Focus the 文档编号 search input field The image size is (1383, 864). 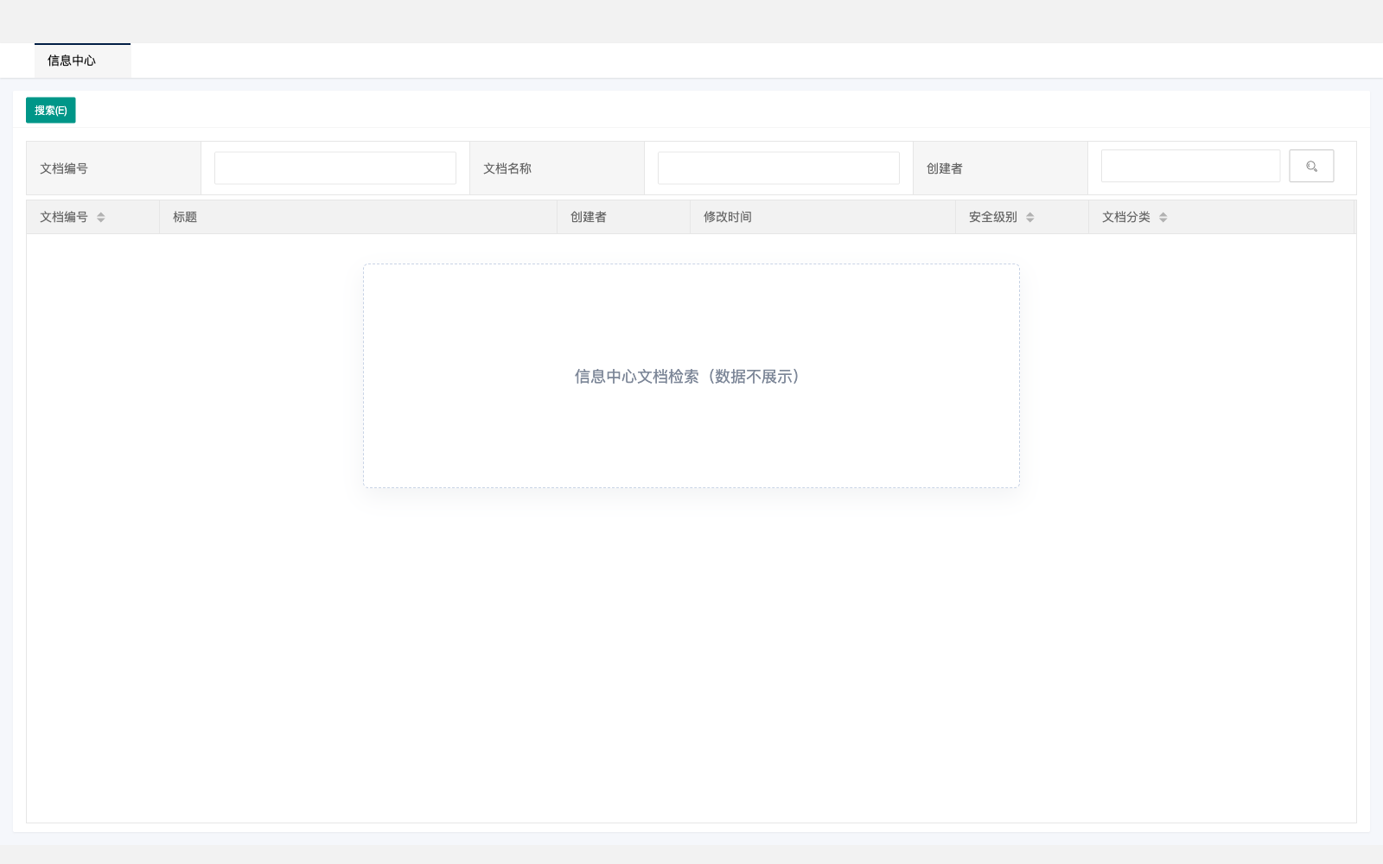tap(335, 168)
